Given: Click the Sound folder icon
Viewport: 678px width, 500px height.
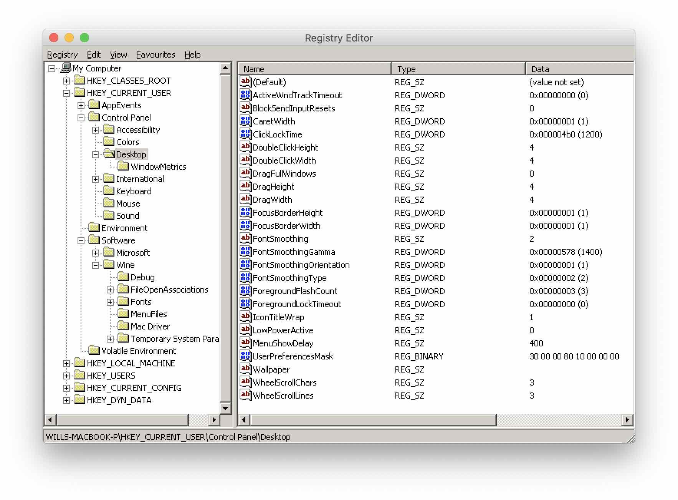Looking at the screenshot, I should click(x=109, y=215).
